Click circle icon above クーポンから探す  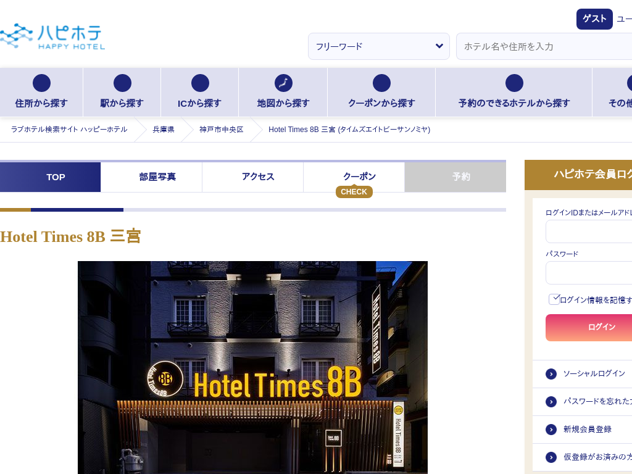pyautogui.click(x=381, y=83)
